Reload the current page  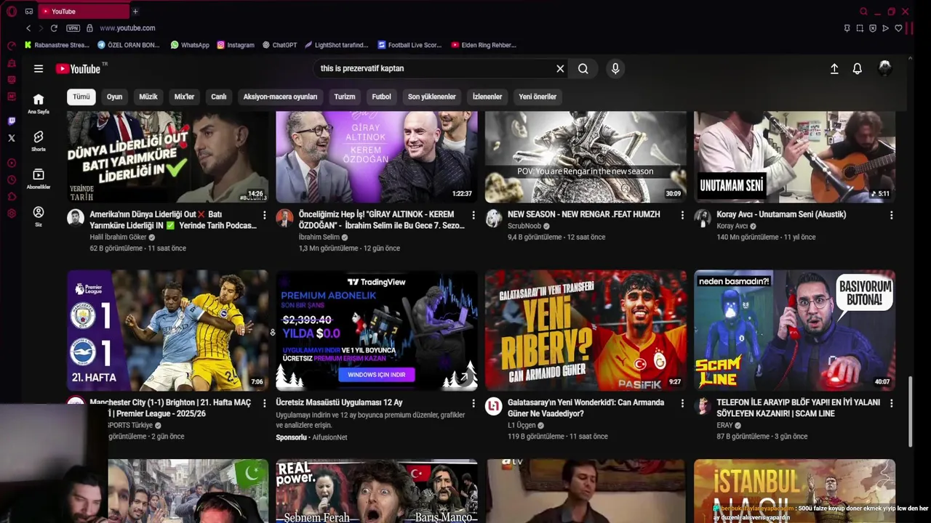click(x=54, y=28)
